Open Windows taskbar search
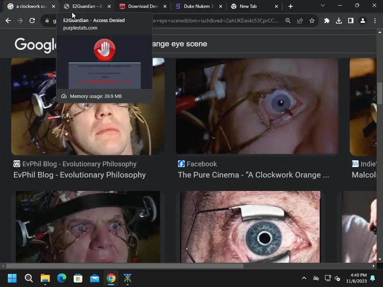The width and height of the screenshot is (383, 287). coord(29,278)
